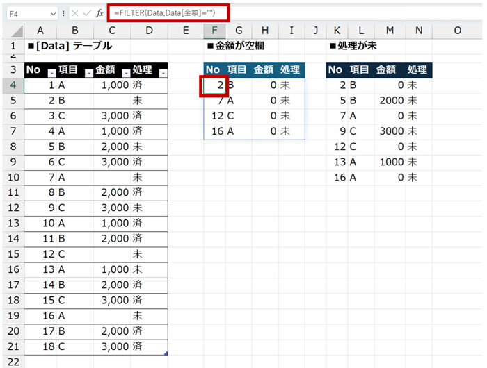Click the formula bar divider dots handle
The height and width of the screenshot is (368, 487).
[x=64, y=13]
